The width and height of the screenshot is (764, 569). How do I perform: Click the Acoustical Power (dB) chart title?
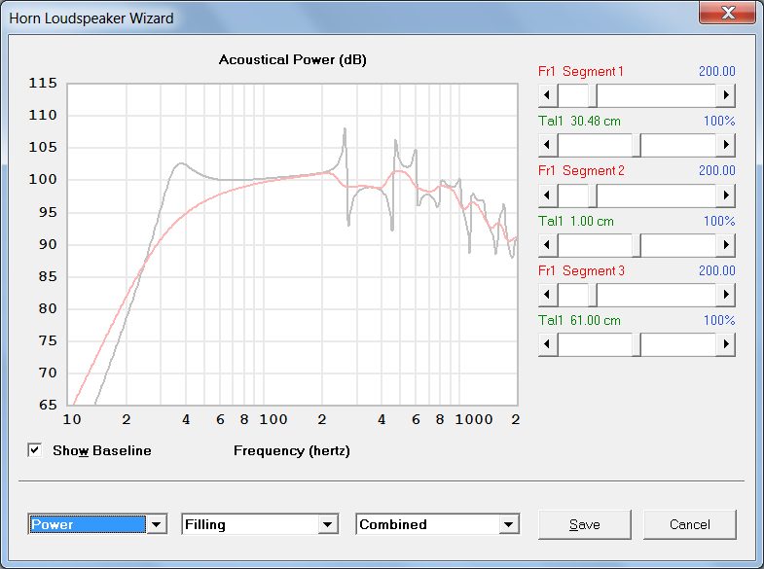click(x=292, y=60)
